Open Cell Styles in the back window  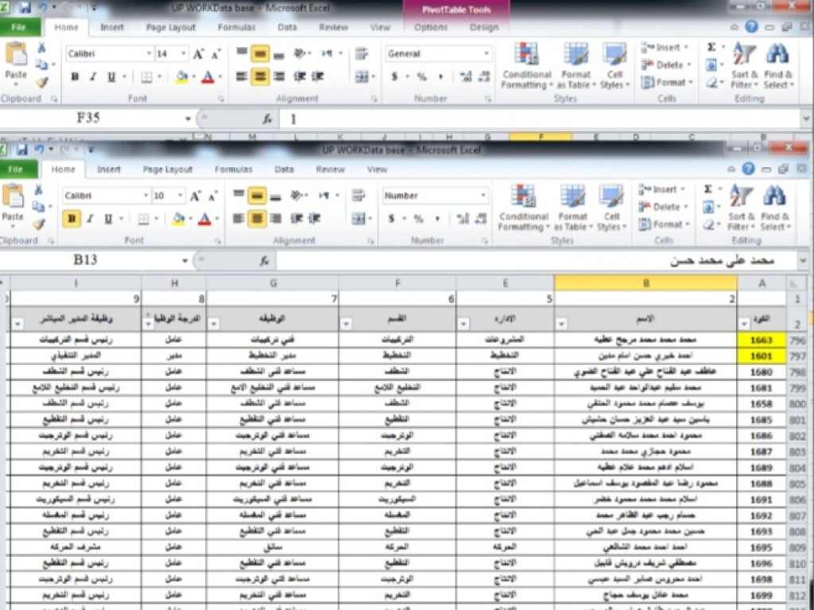614,65
